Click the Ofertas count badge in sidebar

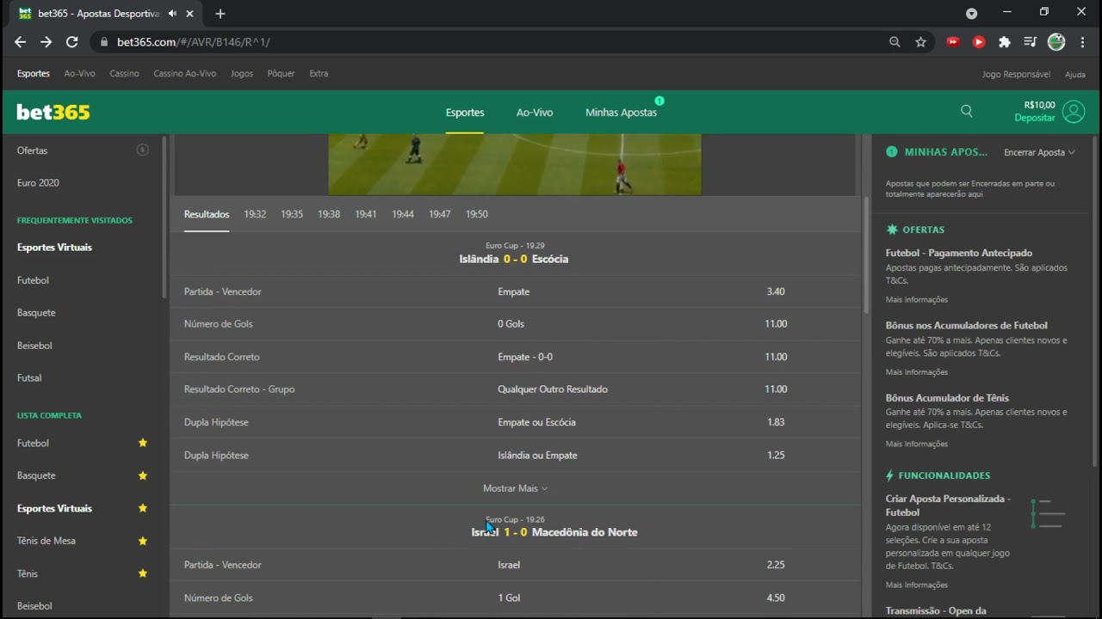click(143, 150)
